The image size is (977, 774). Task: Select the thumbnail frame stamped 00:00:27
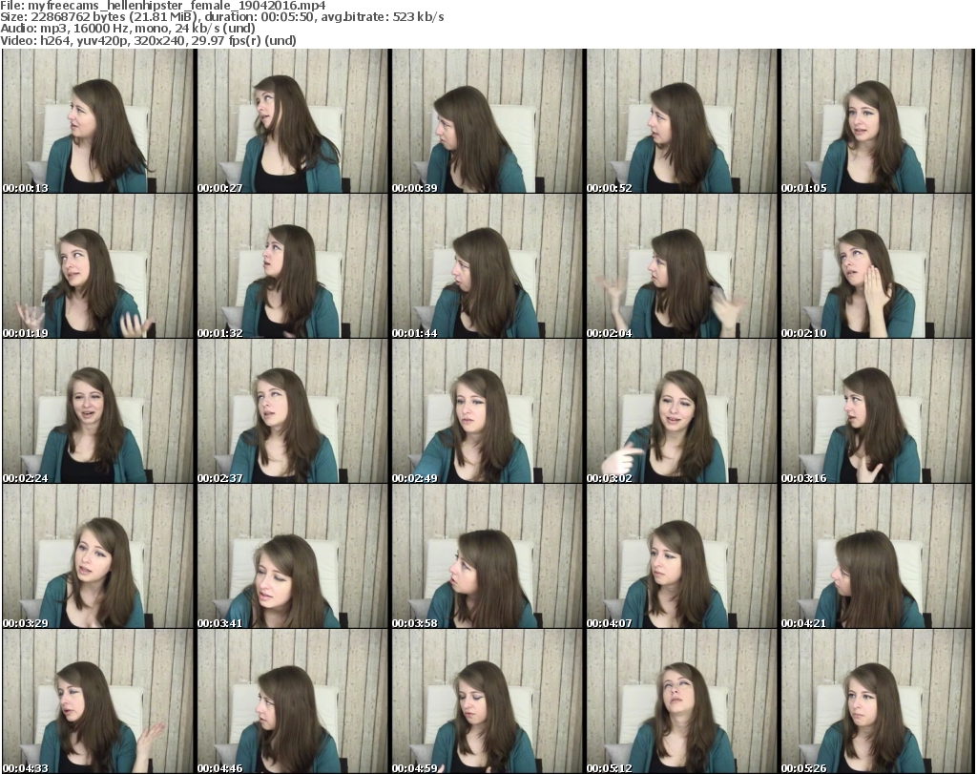pos(293,121)
